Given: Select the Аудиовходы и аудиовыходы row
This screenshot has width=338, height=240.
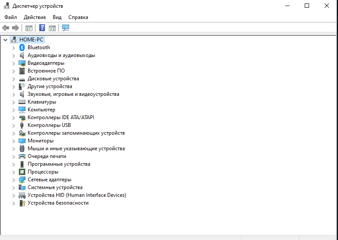Looking at the screenshot, I should pyautogui.click(x=61, y=55).
